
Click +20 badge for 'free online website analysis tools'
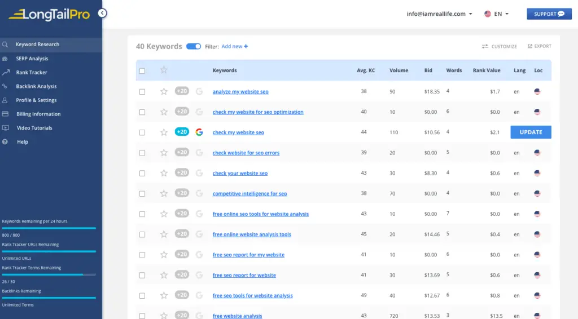point(182,234)
